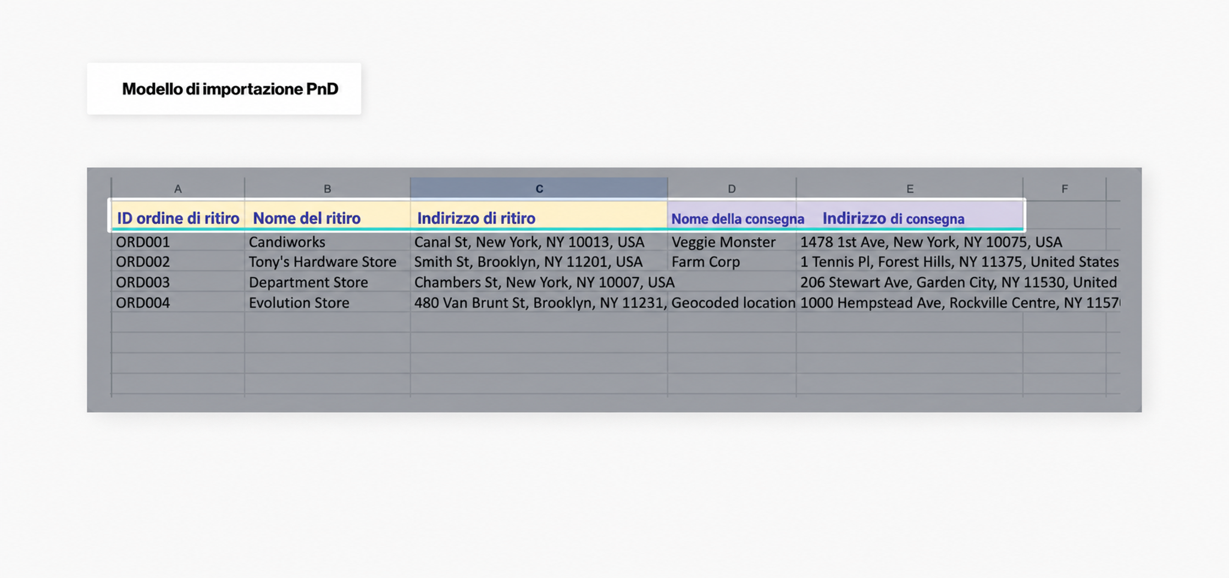Select the Smith St, Brooklyn address cell
The height and width of the screenshot is (578, 1229).
[539, 262]
